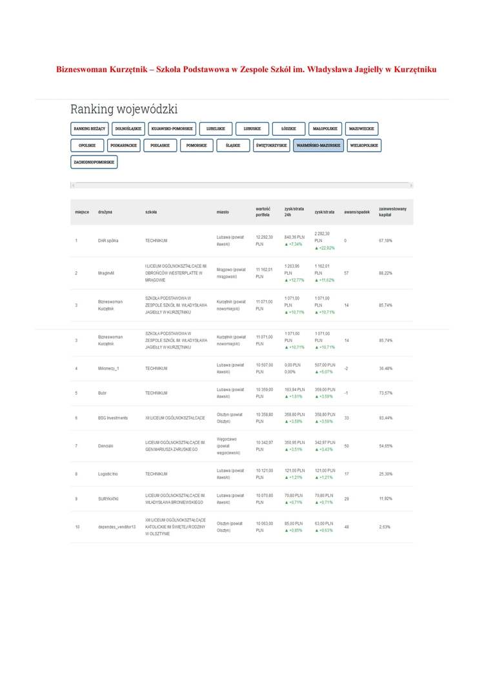Viewport: 493px width, 697px height.
Task: Switch to POMORSKIE ranking
Action: (196, 145)
